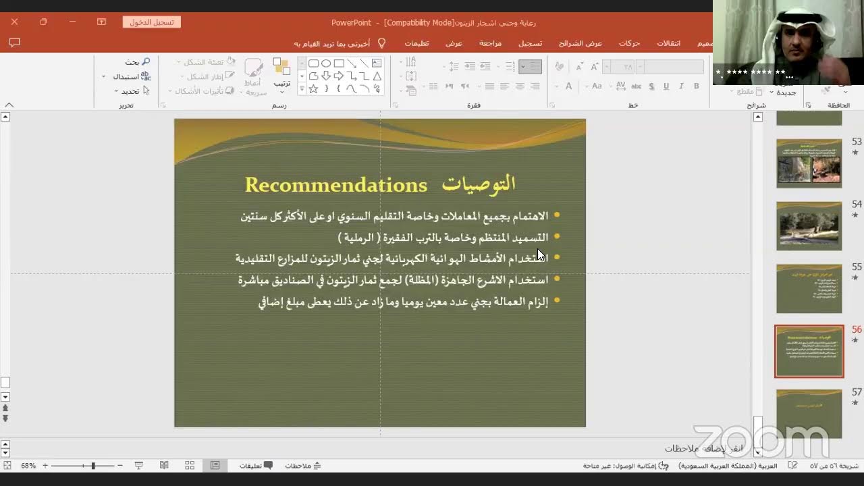The image size is (864, 486).
Task: Open slide sorter view in status bar
Action: [190, 466]
